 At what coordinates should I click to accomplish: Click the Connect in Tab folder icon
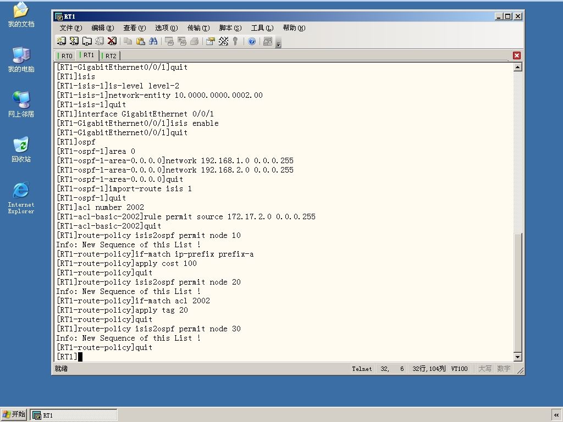pyautogui.click(x=87, y=41)
